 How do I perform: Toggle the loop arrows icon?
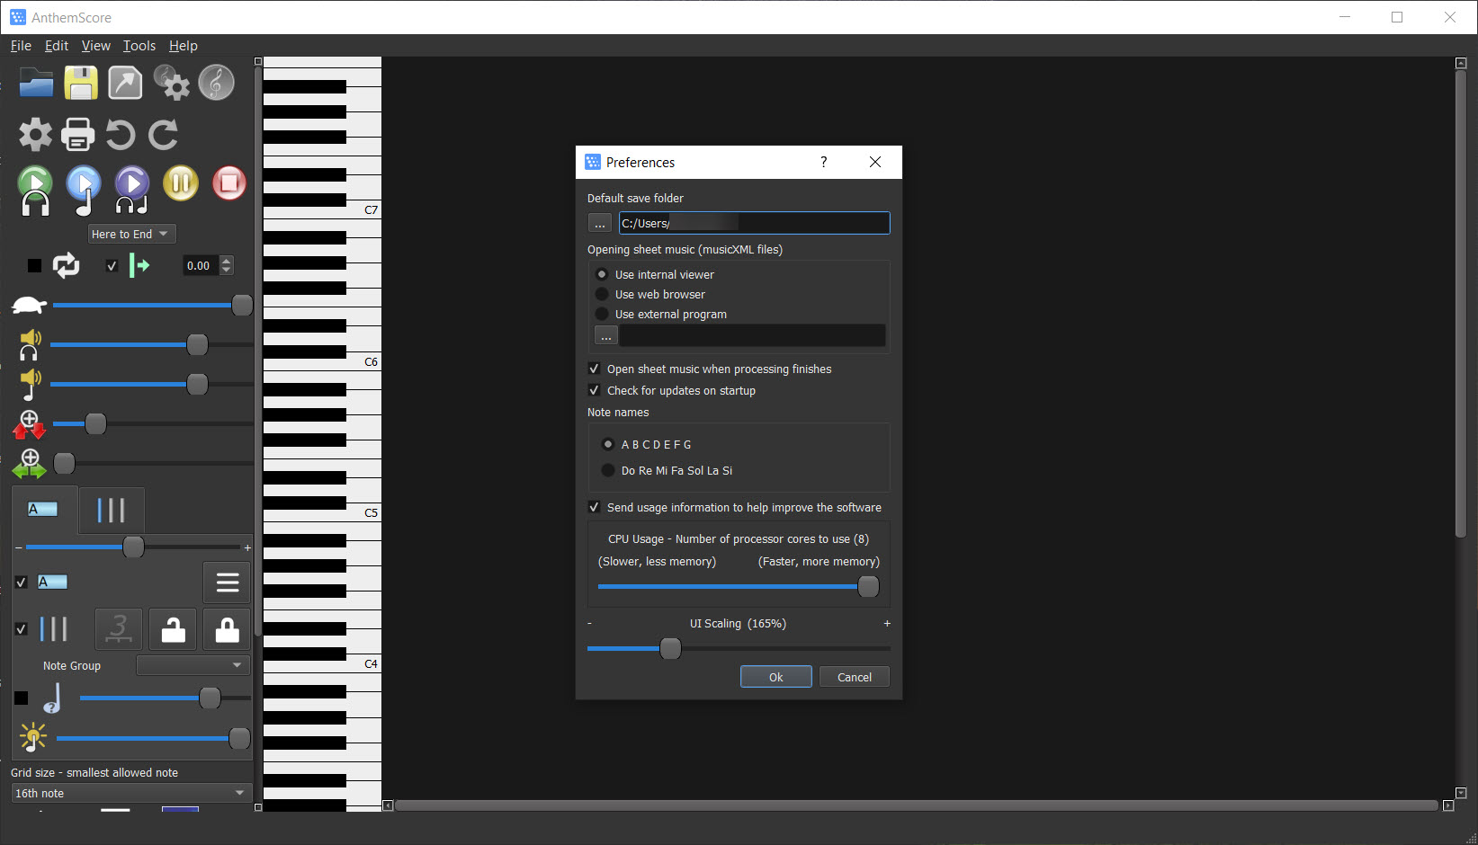(66, 265)
